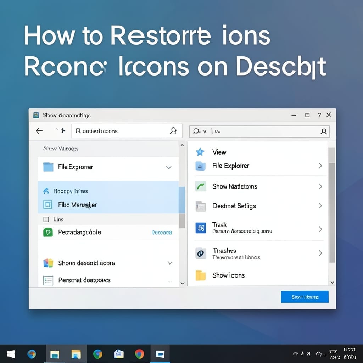The width and height of the screenshot is (363, 363).
Task: Open the first browser icon after Start
Action: coord(32,354)
